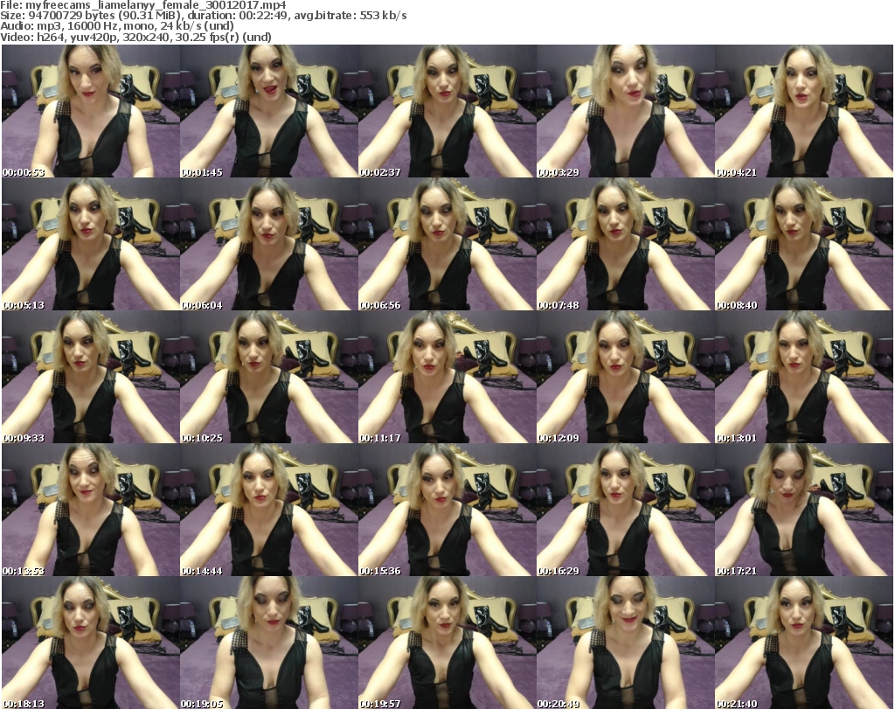The height and width of the screenshot is (709, 895).
Task: Click the thumbnail timestamped 00:18:13
Action: click(x=91, y=643)
